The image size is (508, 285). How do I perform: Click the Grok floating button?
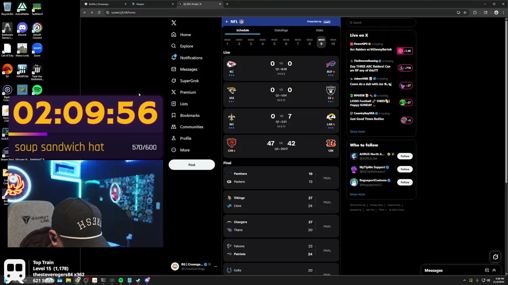click(x=495, y=257)
